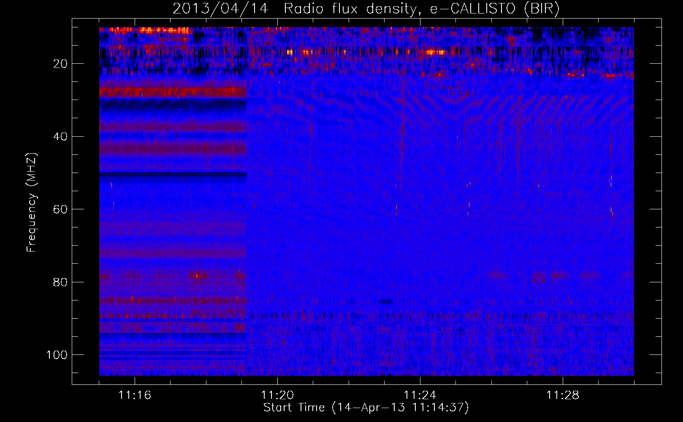Click the frequency tick label 100
This screenshot has width=683, height=422.
57,355
